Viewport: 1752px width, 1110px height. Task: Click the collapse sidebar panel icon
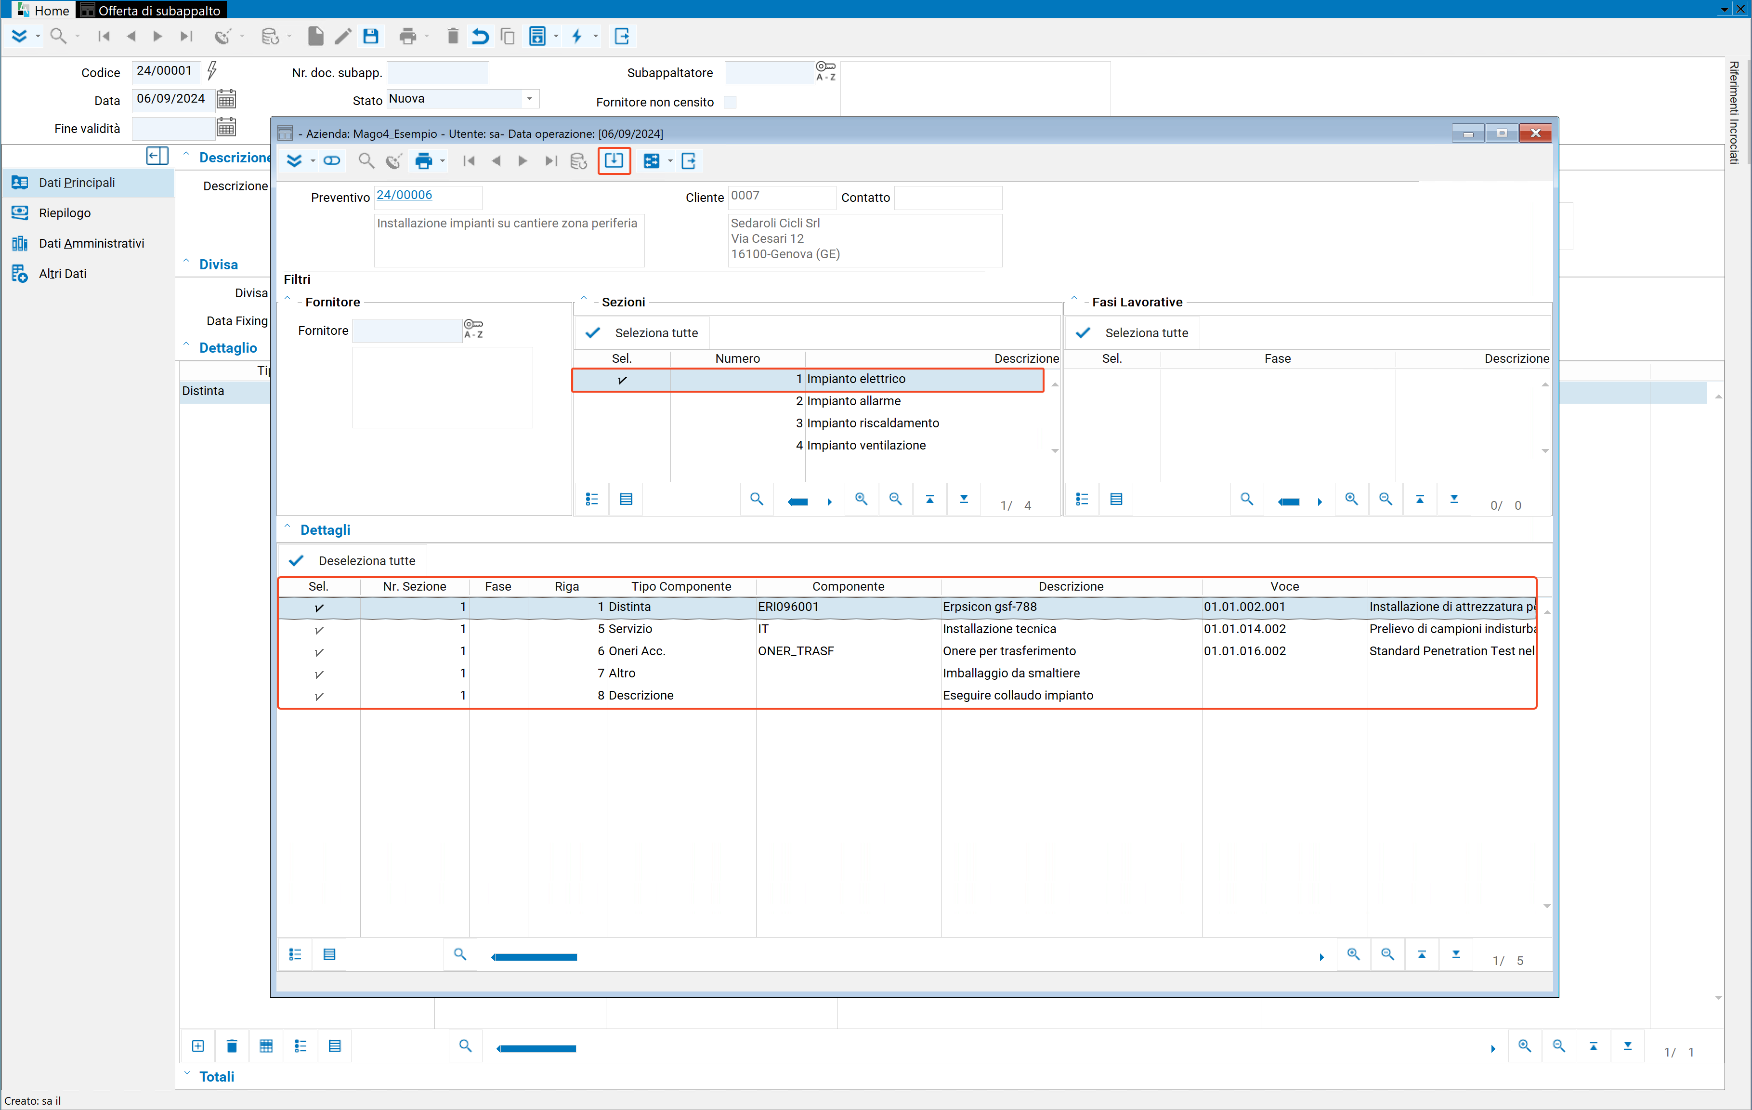click(157, 155)
